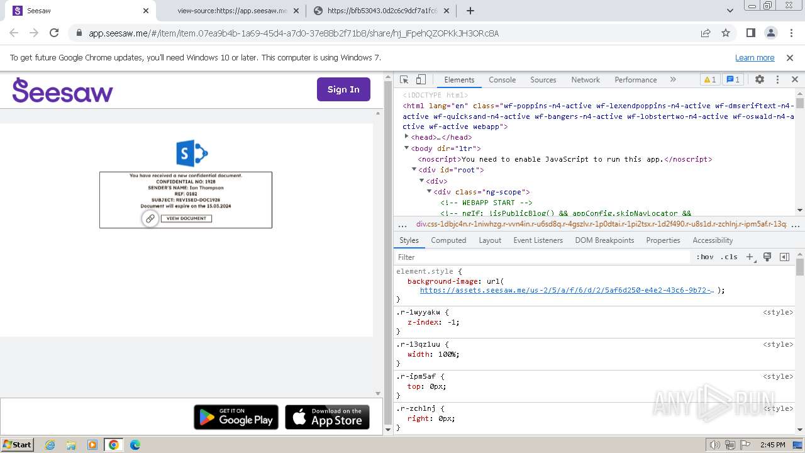
Task: Close the DevTools panel
Action: point(794,80)
